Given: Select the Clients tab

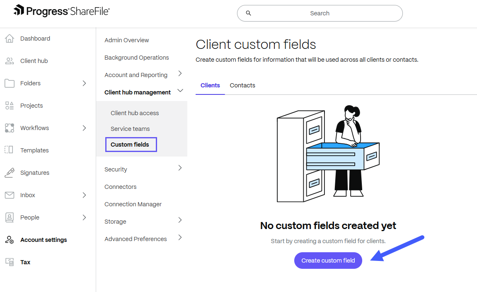Looking at the screenshot, I should tap(210, 85).
